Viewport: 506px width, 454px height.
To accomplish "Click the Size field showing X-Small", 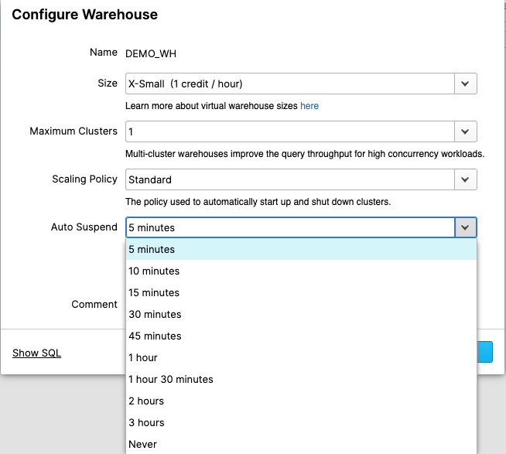I will (x=290, y=84).
